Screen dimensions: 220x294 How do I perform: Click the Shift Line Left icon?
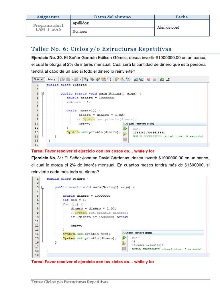pyautogui.click(x=135, y=80)
